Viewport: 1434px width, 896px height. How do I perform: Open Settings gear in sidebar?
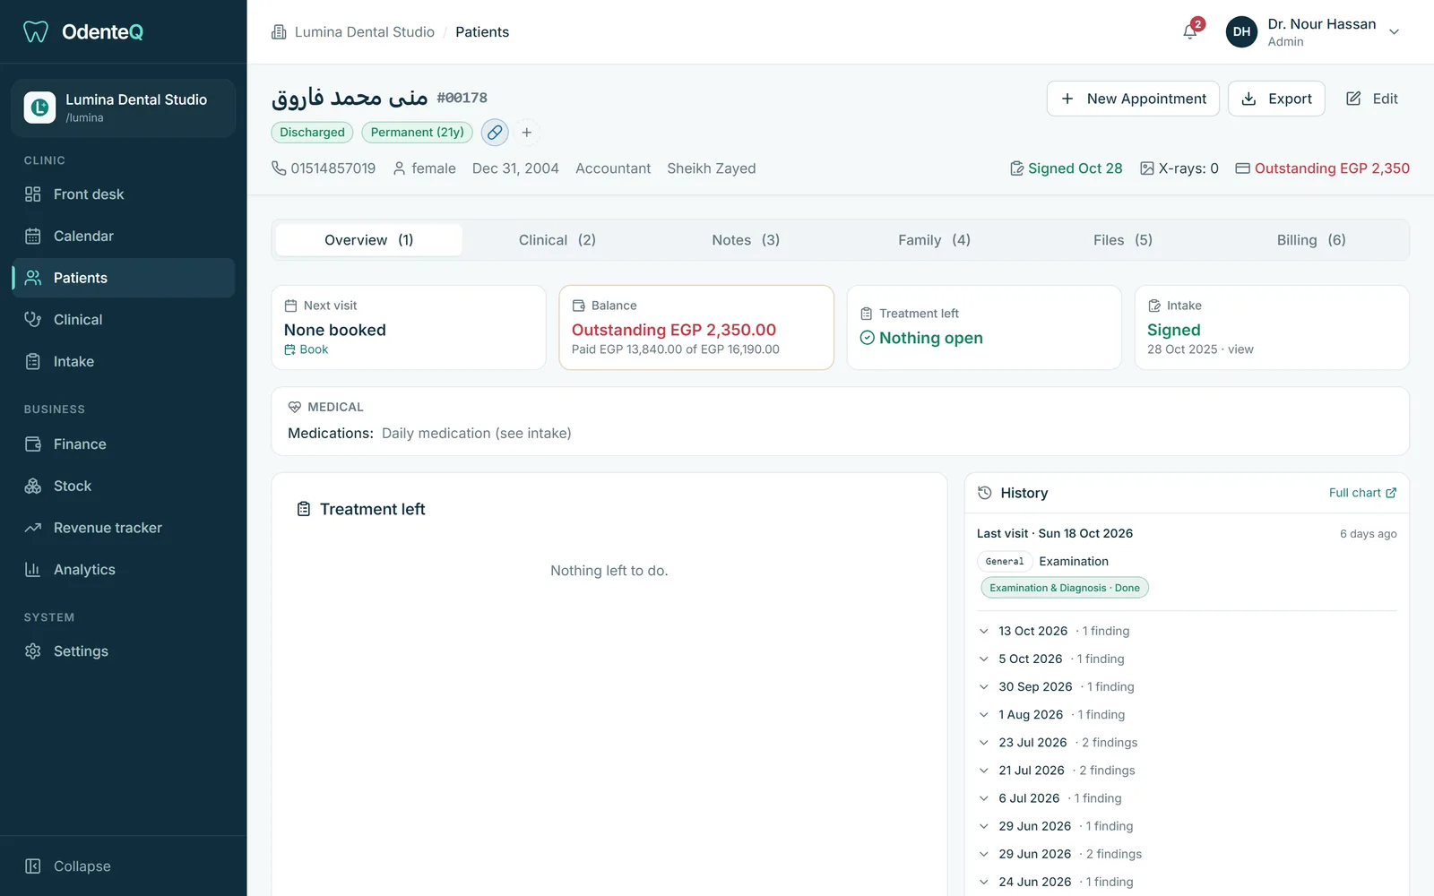tap(124, 651)
